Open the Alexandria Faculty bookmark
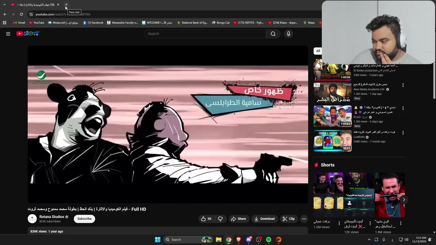This screenshot has width=436, height=245. (x=122, y=23)
